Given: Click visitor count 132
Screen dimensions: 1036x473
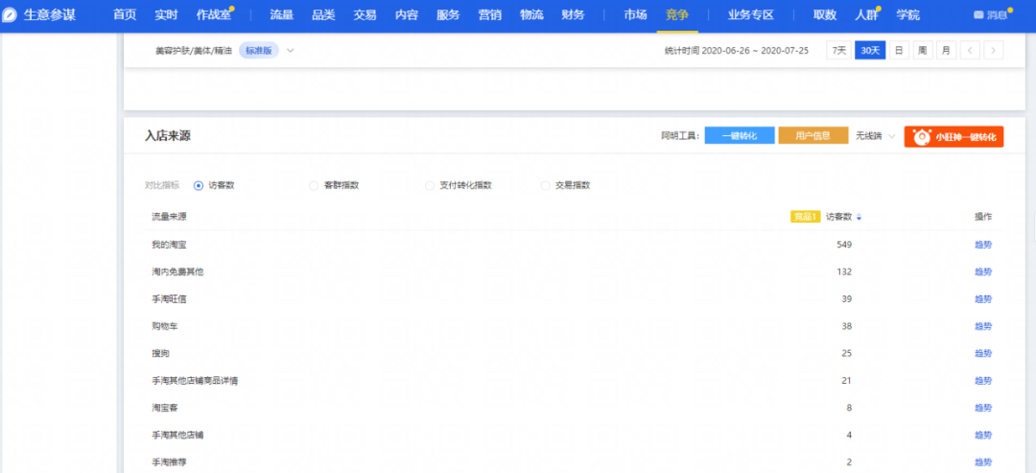Looking at the screenshot, I should pos(844,272).
